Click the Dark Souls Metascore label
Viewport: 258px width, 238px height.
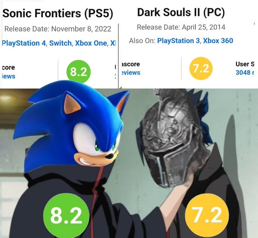click(131, 64)
